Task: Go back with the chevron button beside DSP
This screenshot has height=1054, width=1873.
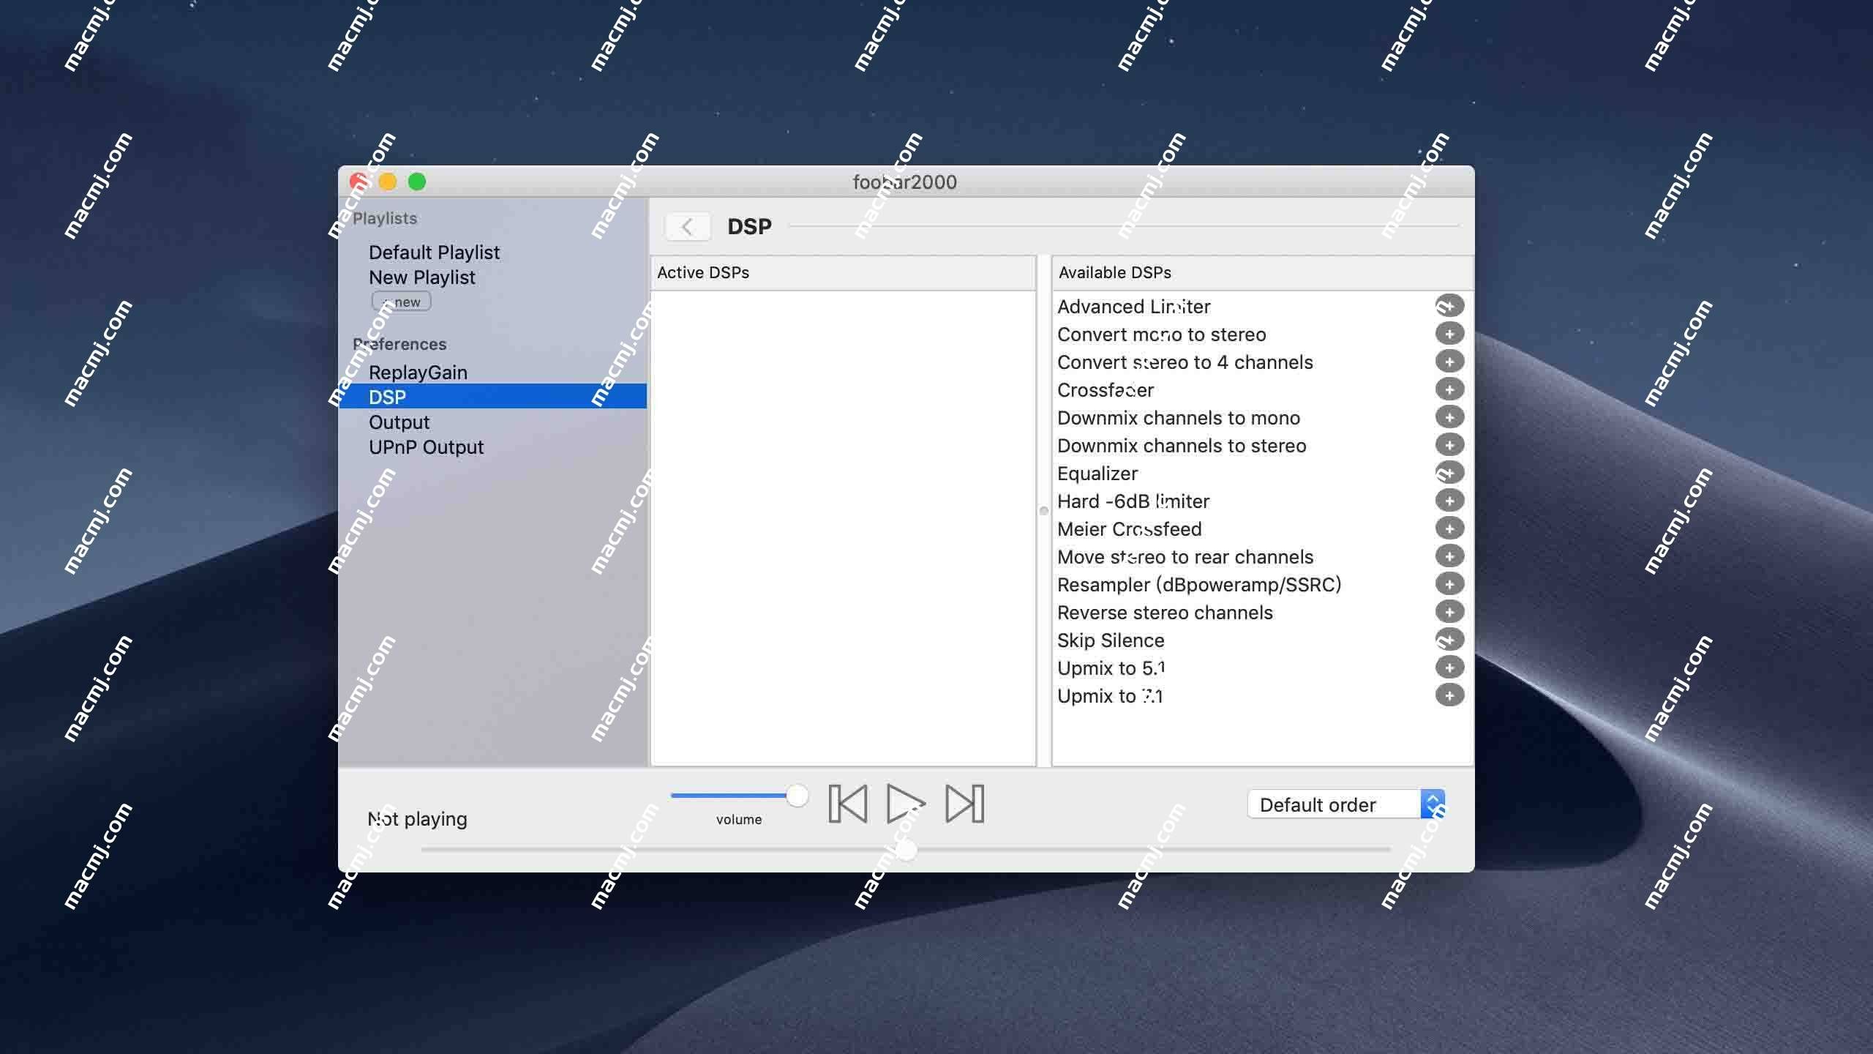Action: (687, 227)
